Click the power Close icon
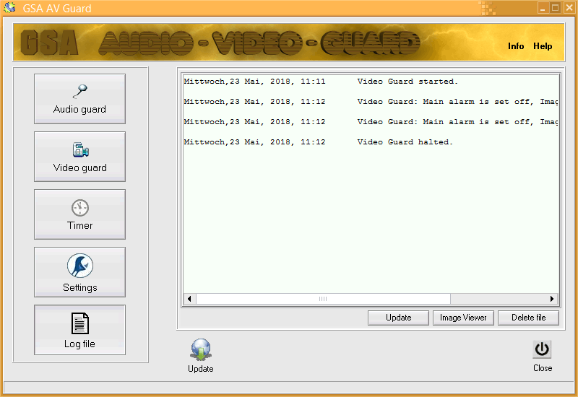Screen dimensions: 578x397 (x=542, y=349)
